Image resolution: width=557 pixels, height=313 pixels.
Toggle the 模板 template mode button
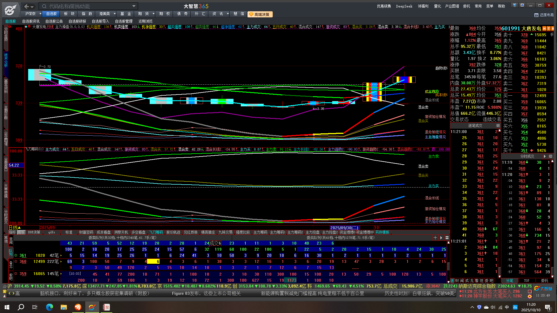click(x=21, y=232)
